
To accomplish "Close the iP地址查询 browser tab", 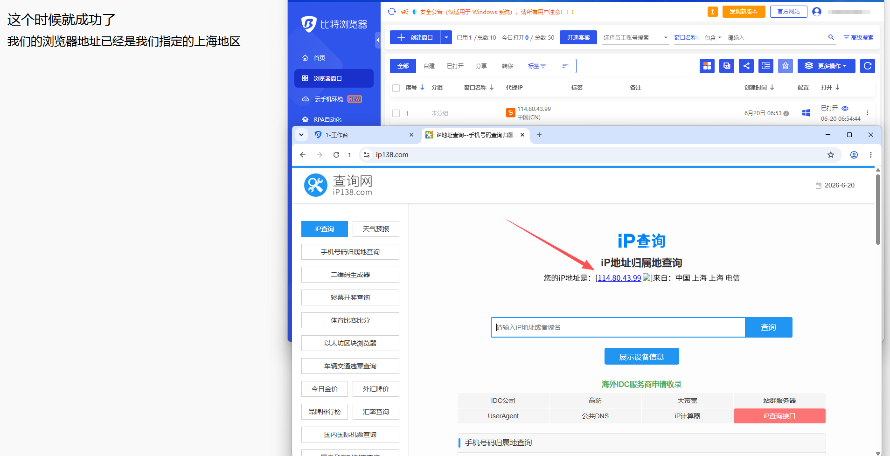I will (522, 135).
